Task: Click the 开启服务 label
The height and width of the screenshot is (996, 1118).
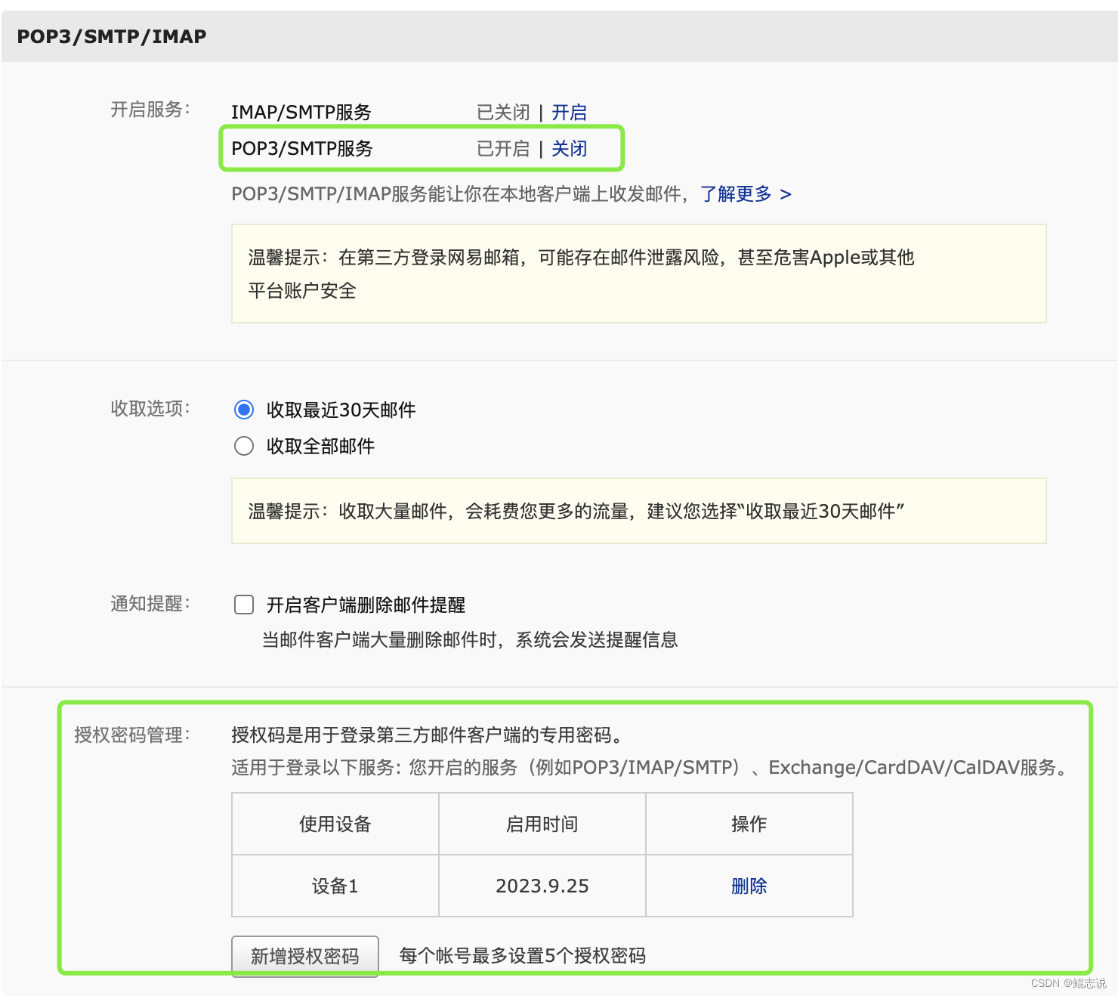Action: (150, 110)
